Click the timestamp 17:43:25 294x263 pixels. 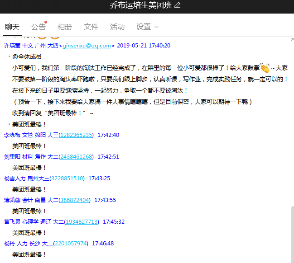[99, 178]
